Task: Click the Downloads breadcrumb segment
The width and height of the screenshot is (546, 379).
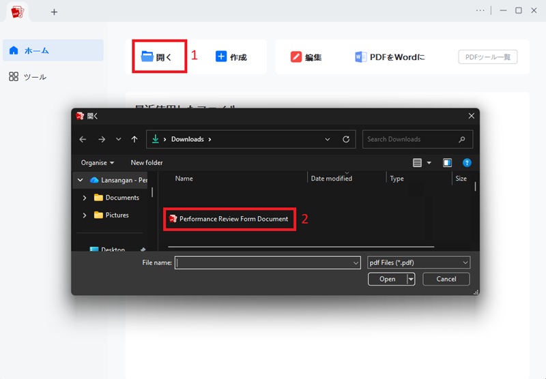Action: click(x=187, y=139)
